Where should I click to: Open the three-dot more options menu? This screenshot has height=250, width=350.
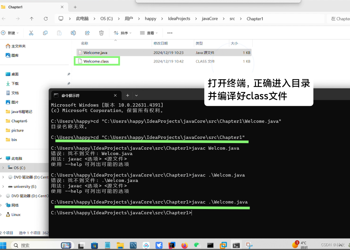click(170, 33)
